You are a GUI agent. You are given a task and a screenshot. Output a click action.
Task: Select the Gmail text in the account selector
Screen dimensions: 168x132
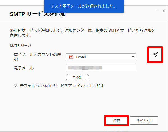click(81, 57)
